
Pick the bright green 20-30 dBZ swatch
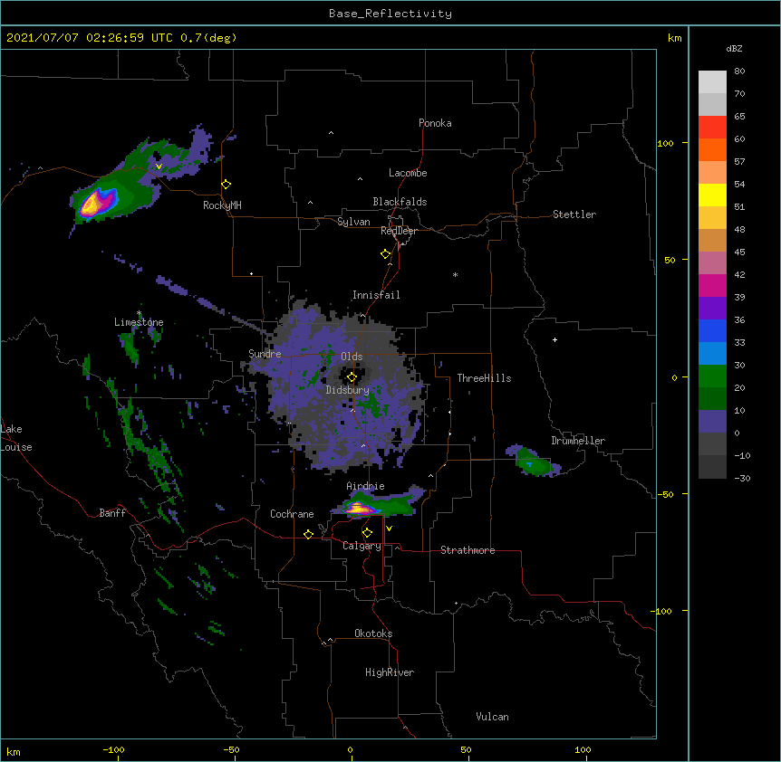pyautogui.click(x=712, y=376)
